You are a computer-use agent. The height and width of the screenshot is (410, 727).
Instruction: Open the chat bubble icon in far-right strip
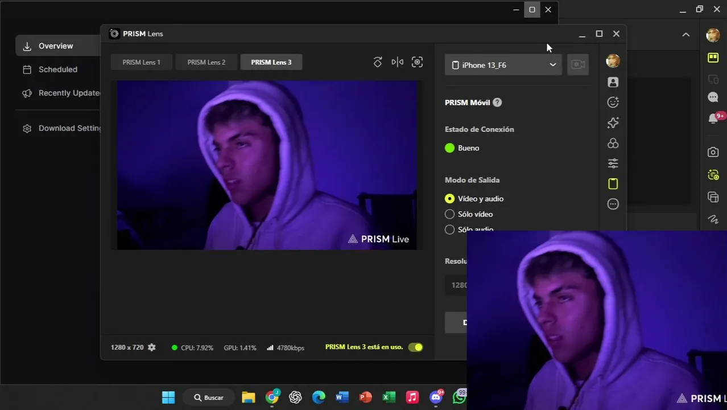tap(713, 97)
